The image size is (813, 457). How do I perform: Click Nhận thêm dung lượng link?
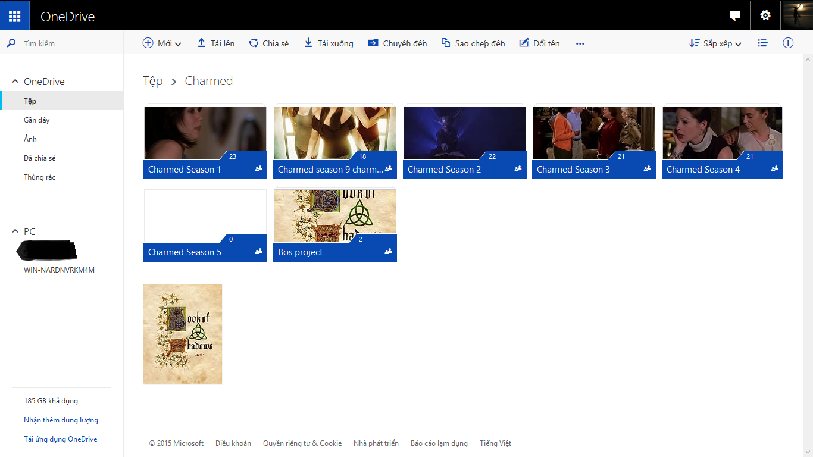[x=61, y=420]
